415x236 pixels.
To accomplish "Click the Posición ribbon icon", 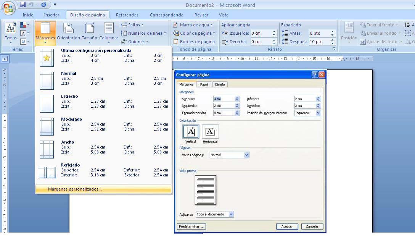I will click(x=349, y=32).
